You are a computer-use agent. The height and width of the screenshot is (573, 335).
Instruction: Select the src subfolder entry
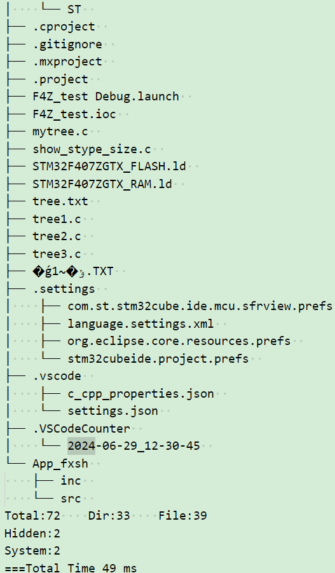[71, 499]
